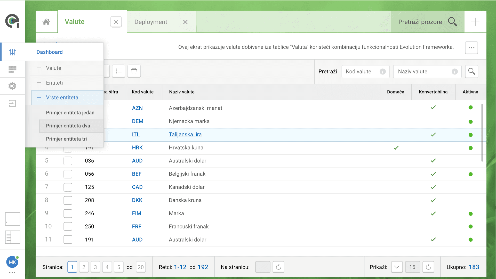Screen dimensions: 496x279
Task: Click the list view toolbar icon
Action: coord(118,71)
